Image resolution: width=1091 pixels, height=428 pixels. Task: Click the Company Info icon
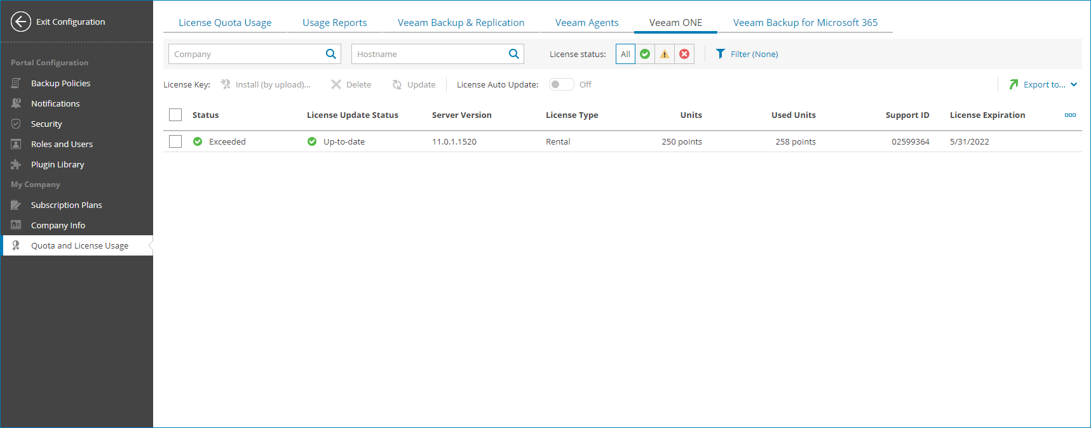click(16, 225)
